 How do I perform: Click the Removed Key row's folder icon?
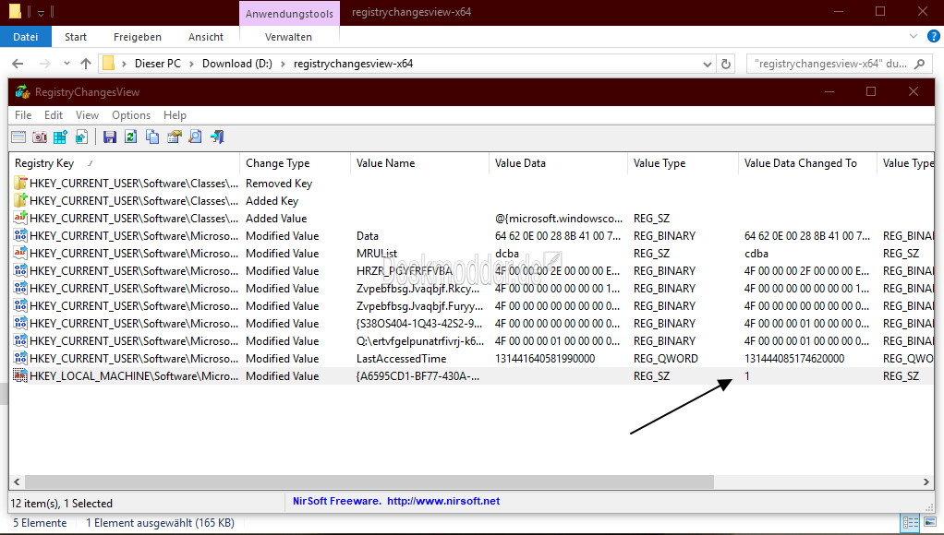tap(20, 183)
